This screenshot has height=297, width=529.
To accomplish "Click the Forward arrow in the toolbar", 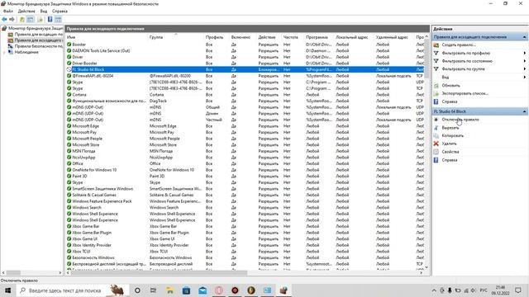I will tap(12, 20).
